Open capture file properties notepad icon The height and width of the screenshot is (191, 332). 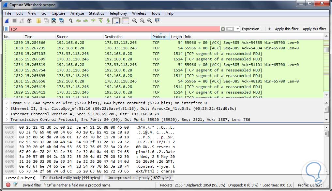coord(15,185)
